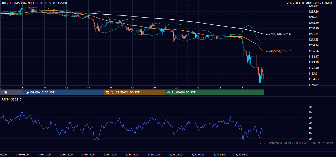Screen dimensions: 336x157
Task: Click the 早朝 session bar
Action: (x=11, y=92)
